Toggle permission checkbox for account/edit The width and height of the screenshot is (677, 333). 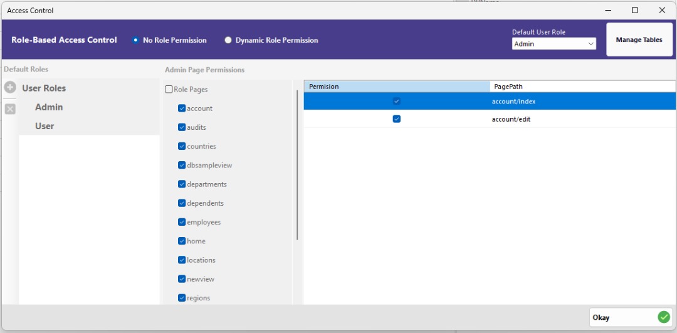click(396, 119)
